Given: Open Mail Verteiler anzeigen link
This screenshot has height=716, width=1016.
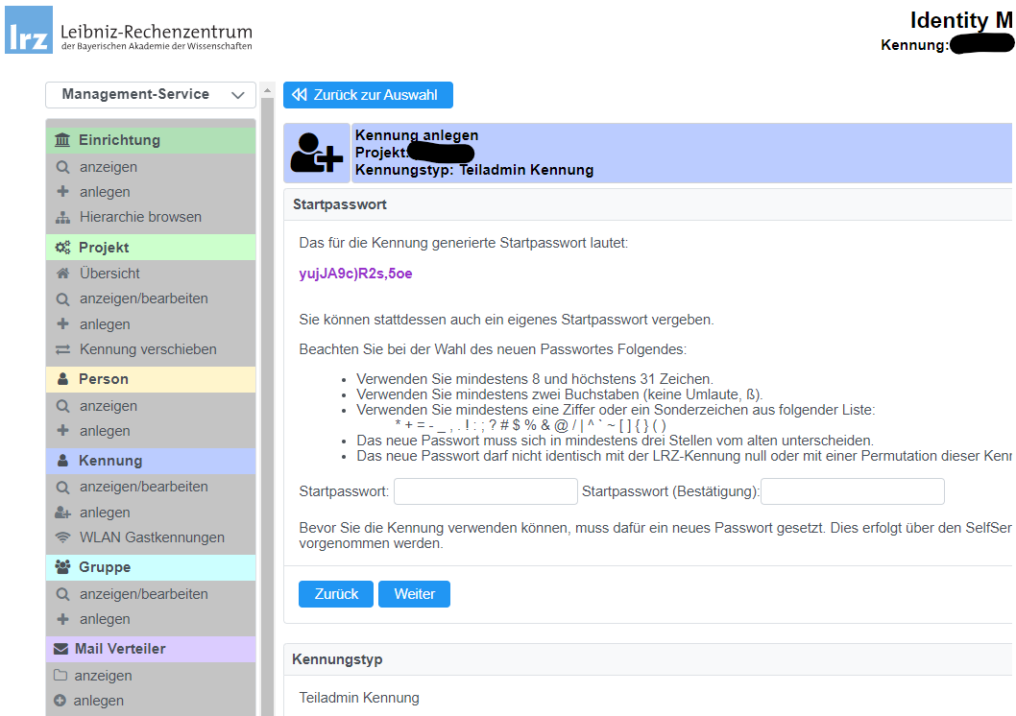Looking at the screenshot, I should pos(103,676).
